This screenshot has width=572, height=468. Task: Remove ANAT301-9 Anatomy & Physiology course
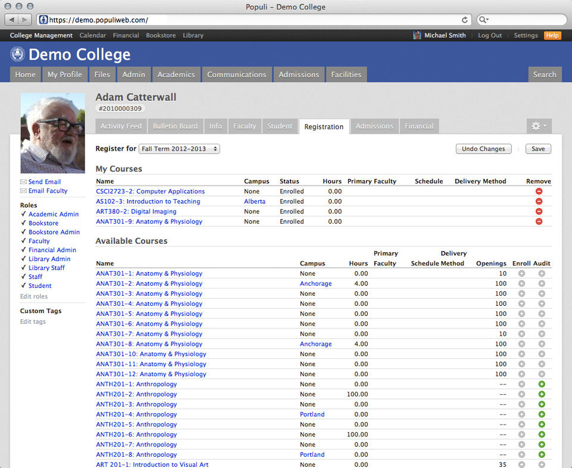(539, 221)
